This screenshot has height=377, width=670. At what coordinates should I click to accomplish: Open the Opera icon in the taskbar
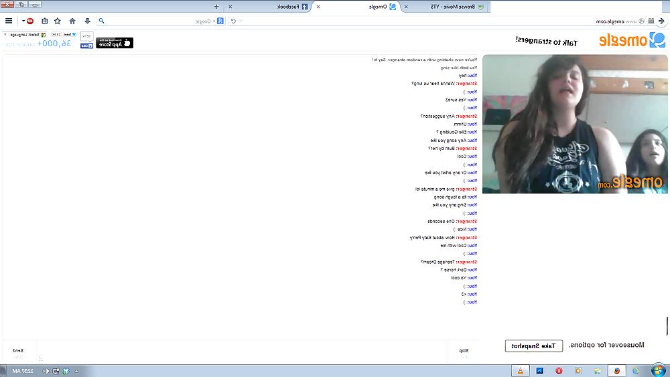click(x=559, y=370)
